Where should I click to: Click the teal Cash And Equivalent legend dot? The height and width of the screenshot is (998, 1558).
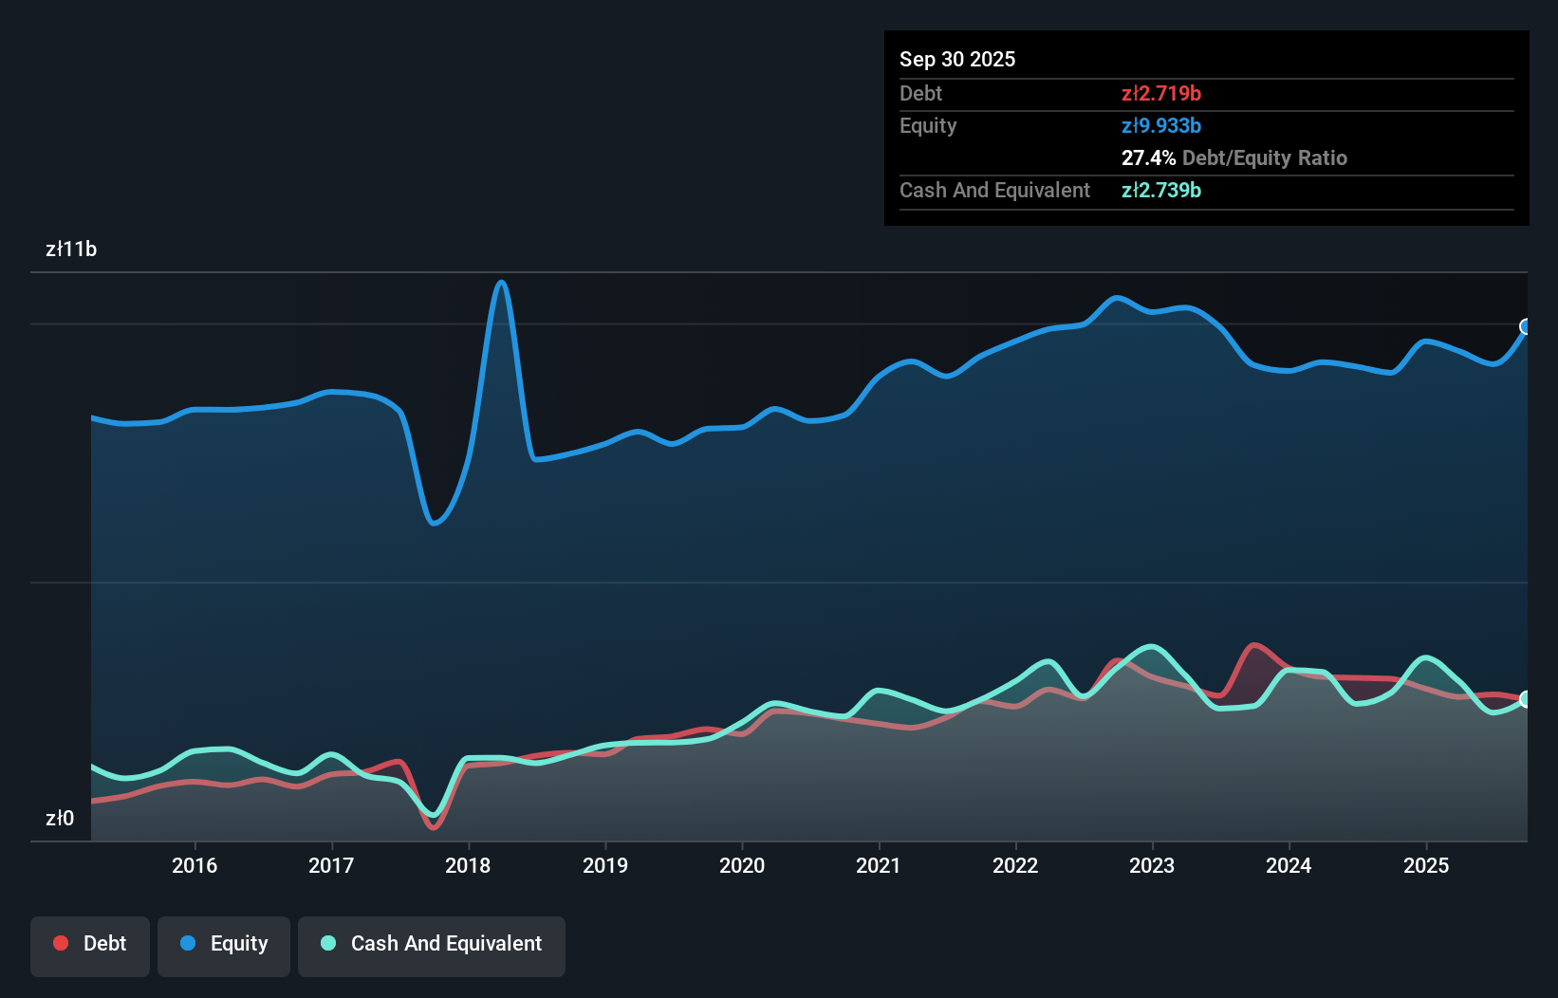tap(328, 943)
